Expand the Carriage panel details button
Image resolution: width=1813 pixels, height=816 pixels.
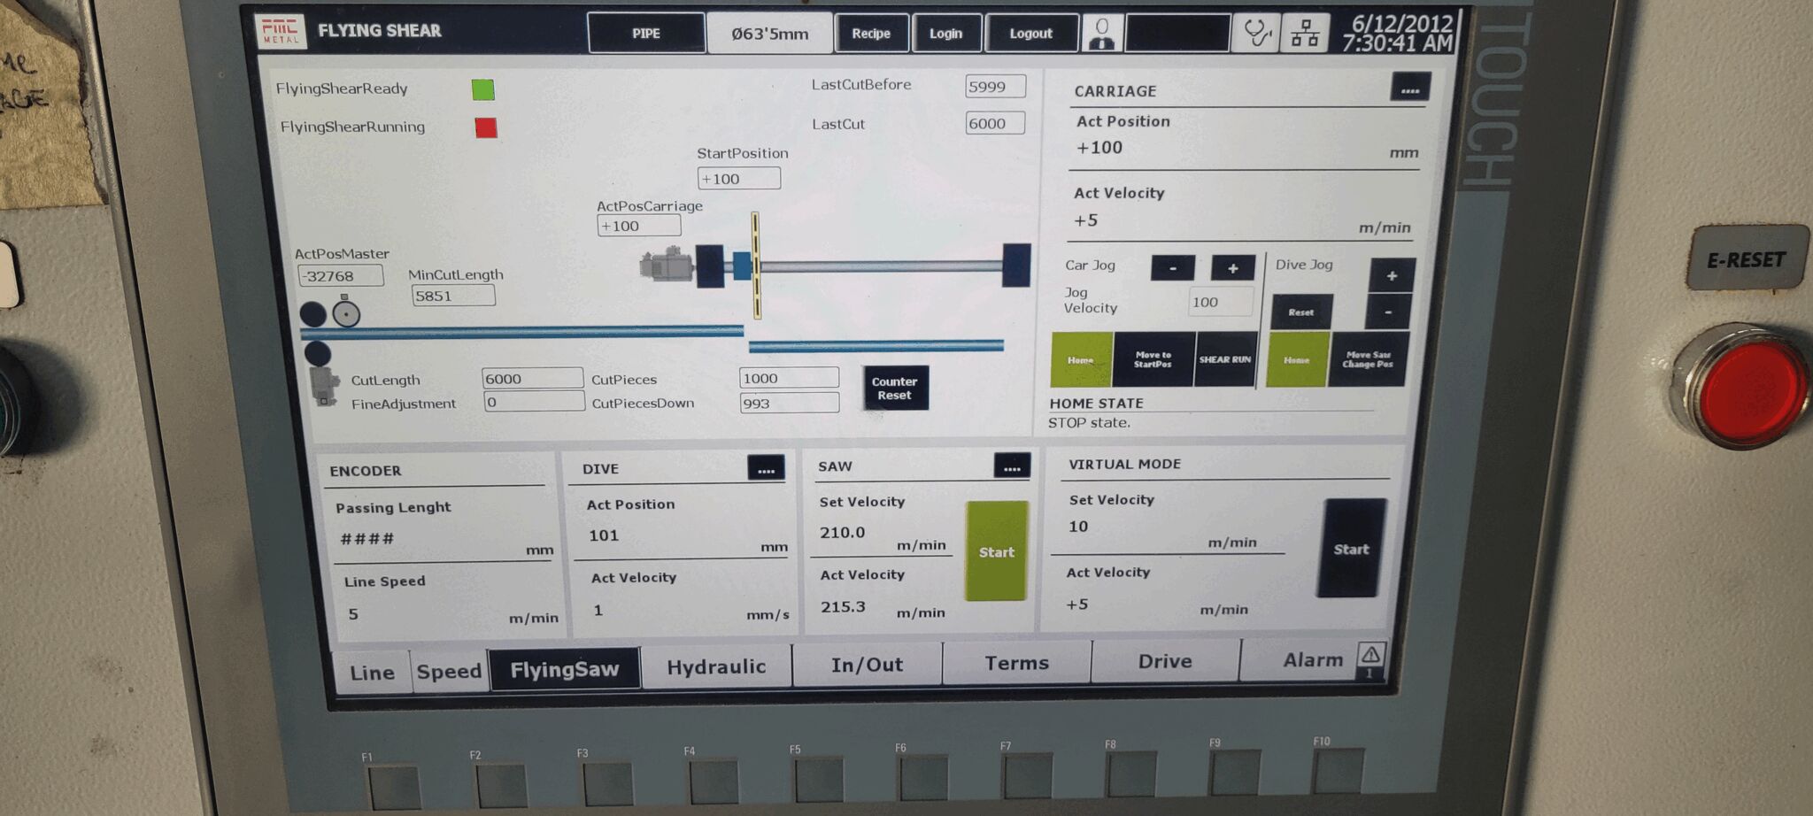(1409, 89)
